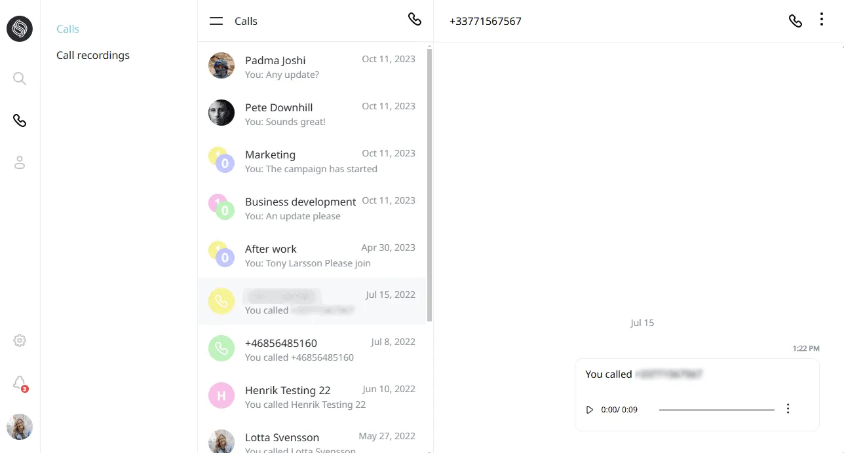Select the +46856485160 call entry
This screenshot has height=453, width=844.
pyautogui.click(x=312, y=349)
